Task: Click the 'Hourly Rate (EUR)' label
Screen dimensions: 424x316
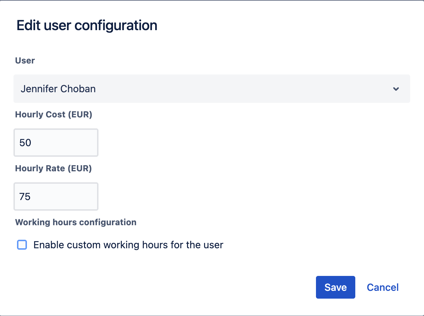Action: (53, 168)
